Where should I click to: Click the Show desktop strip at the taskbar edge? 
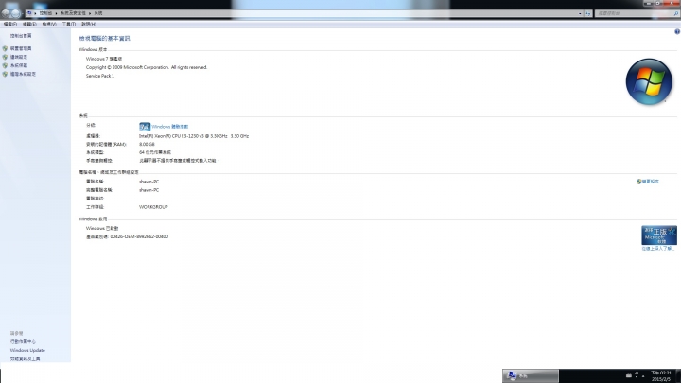678,376
